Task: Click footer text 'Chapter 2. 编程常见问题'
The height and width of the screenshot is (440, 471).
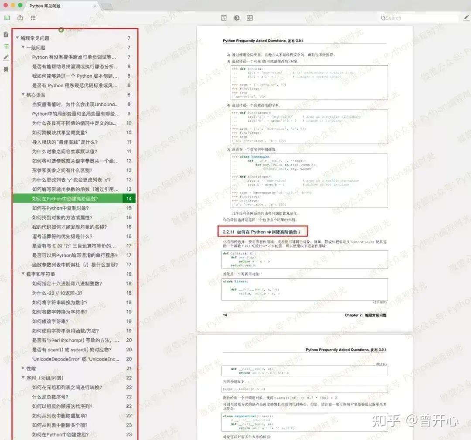Action: click(x=365, y=315)
